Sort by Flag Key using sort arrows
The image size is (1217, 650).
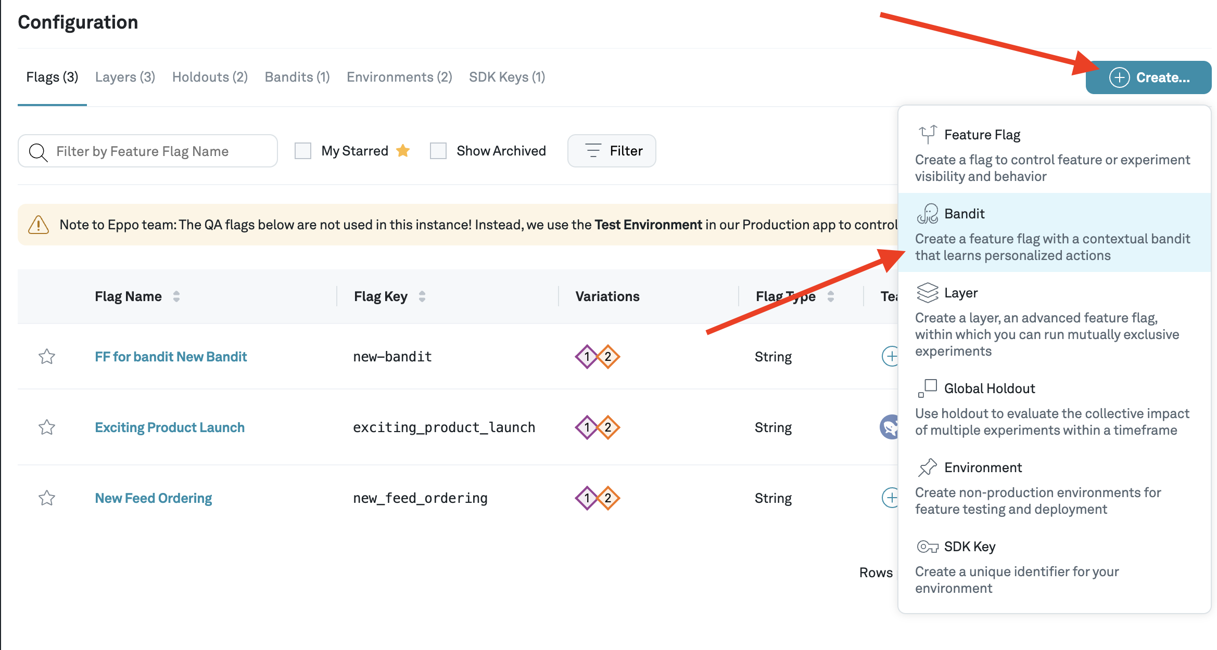pos(422,296)
